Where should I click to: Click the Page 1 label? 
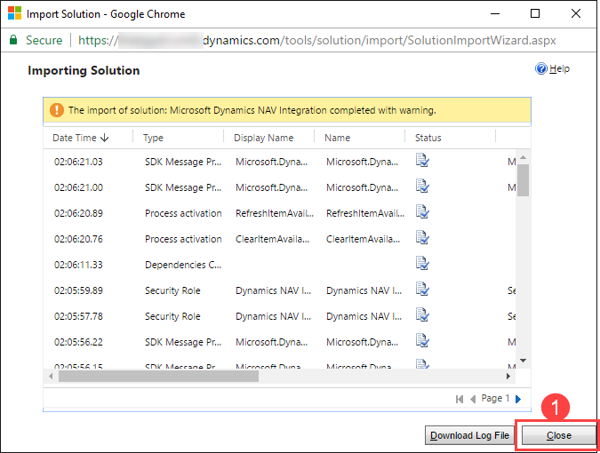495,398
